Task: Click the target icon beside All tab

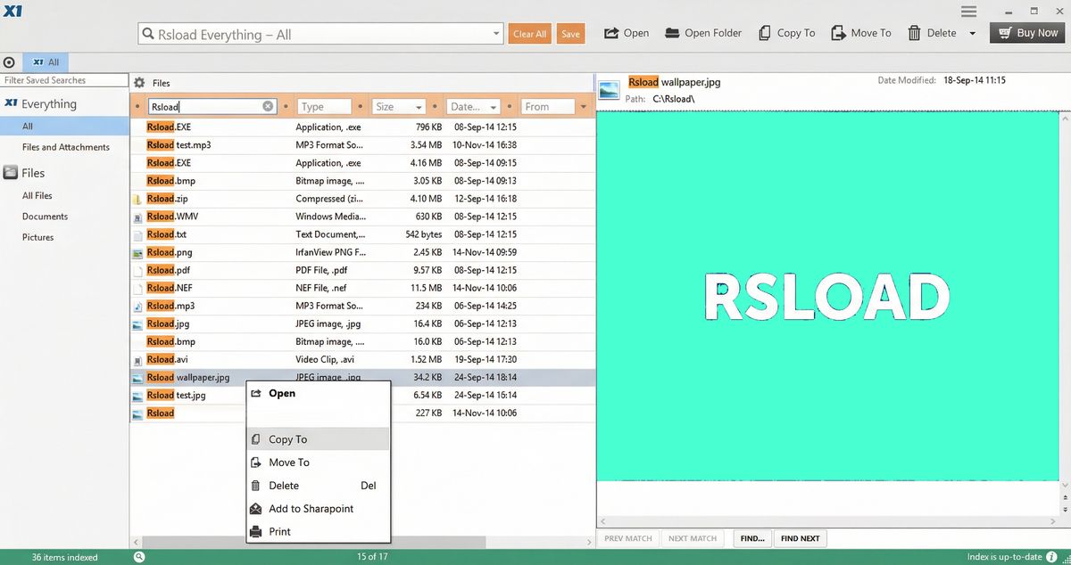Action: click(9, 62)
